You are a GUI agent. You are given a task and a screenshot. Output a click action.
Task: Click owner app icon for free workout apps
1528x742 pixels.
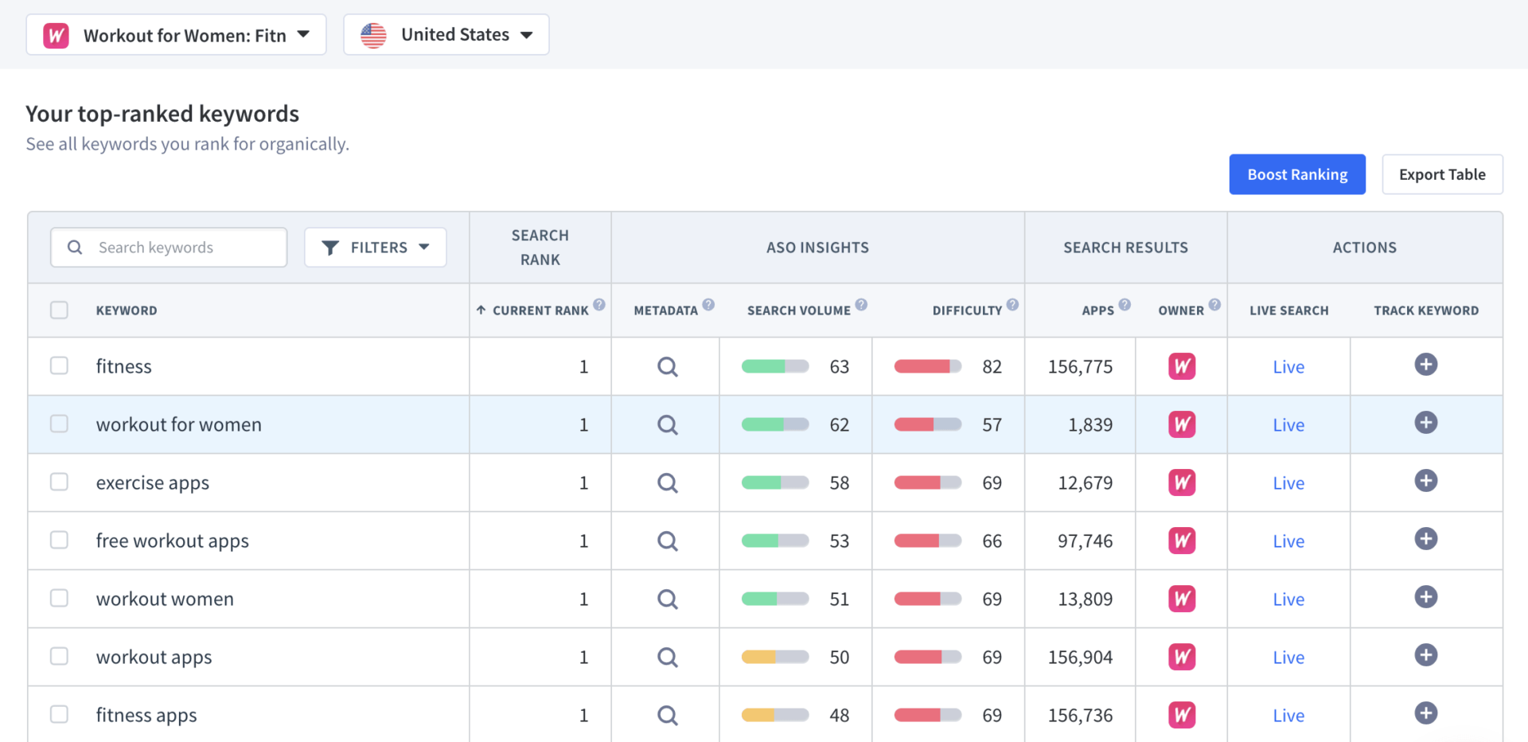(x=1182, y=541)
